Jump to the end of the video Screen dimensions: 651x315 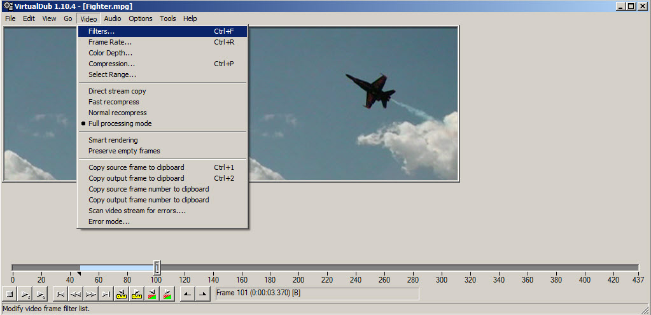click(106, 294)
